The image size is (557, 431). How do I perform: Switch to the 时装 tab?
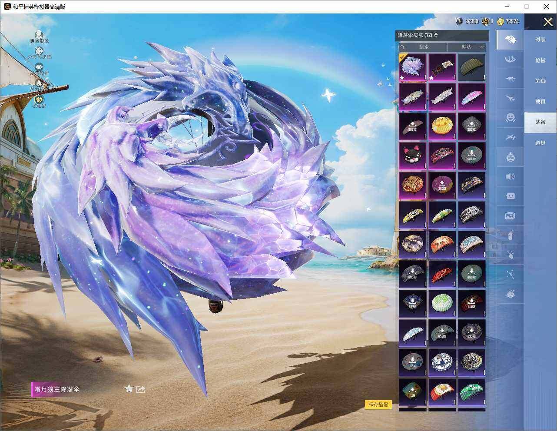540,40
